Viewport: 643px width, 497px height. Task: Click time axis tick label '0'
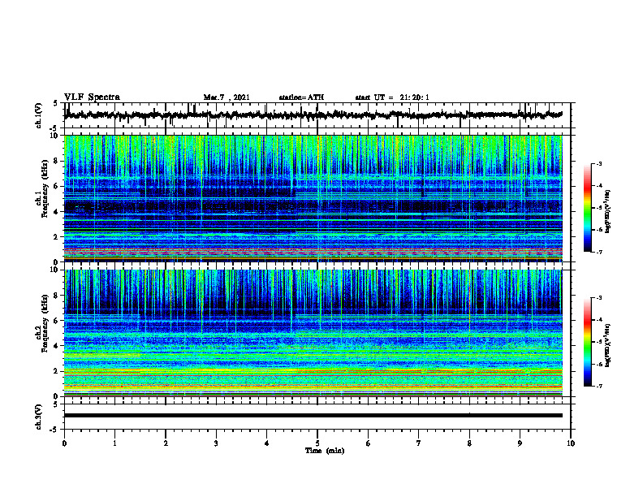pyautogui.click(x=64, y=443)
